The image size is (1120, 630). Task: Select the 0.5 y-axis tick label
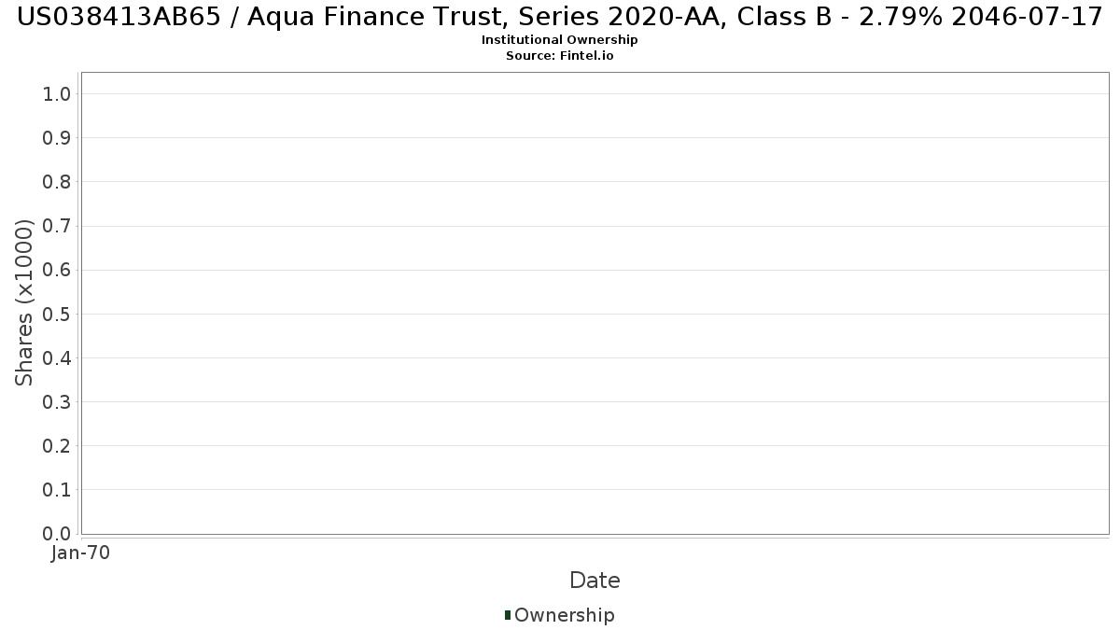coord(57,314)
